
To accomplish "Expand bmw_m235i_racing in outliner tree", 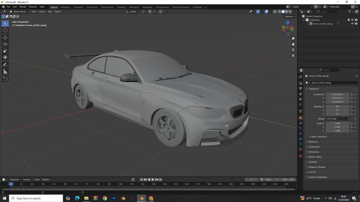I will tap(307, 24).
